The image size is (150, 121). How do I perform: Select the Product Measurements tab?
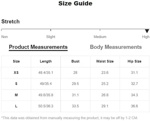(38, 47)
